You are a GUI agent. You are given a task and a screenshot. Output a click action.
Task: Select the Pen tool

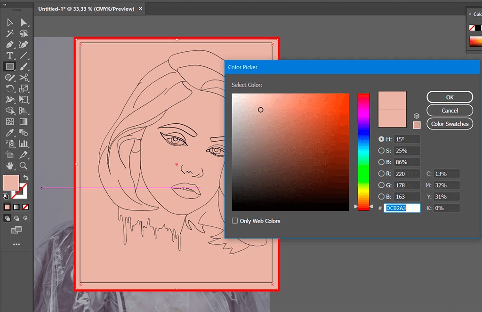coord(9,45)
